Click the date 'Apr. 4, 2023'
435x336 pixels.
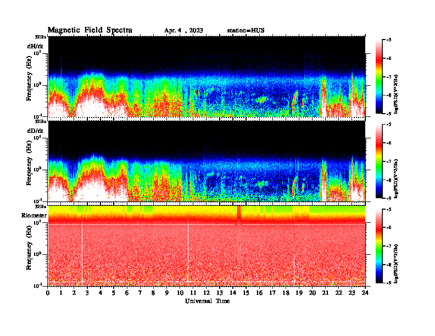(183, 31)
